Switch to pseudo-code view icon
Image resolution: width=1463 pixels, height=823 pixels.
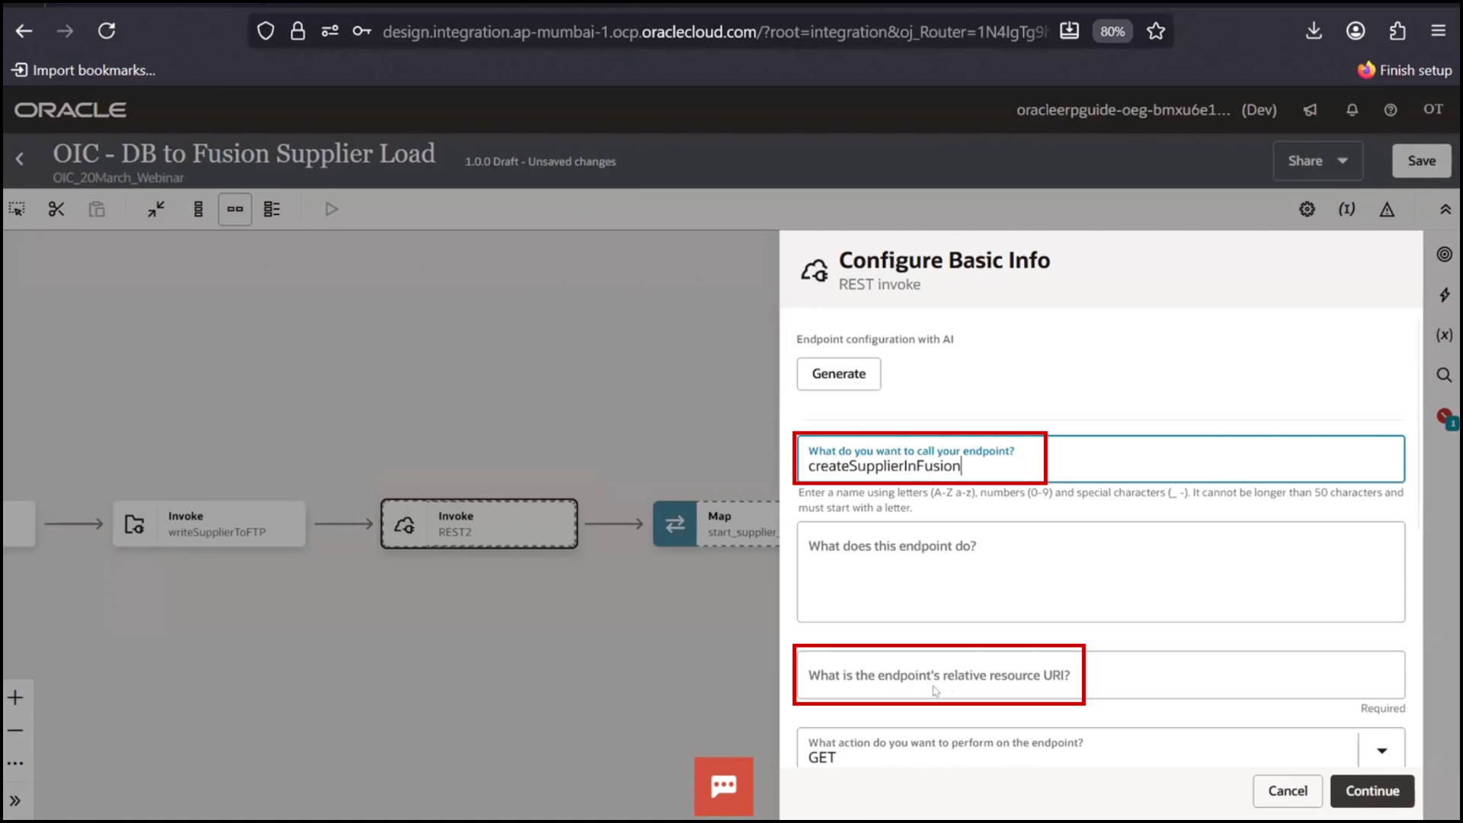(272, 209)
